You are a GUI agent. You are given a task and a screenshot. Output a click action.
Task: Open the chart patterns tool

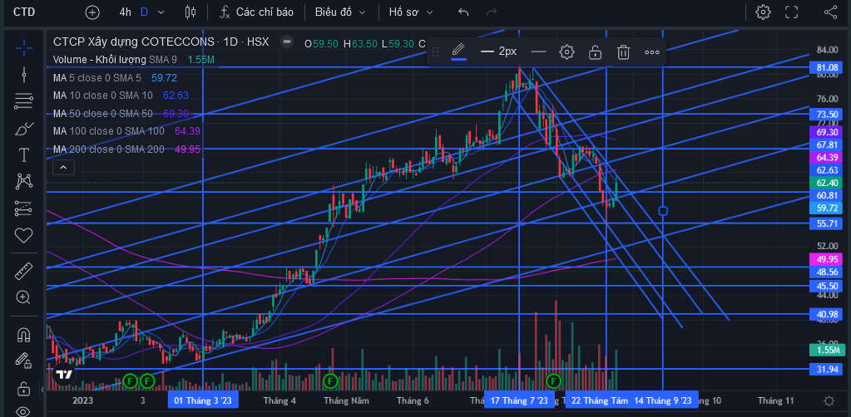24,181
